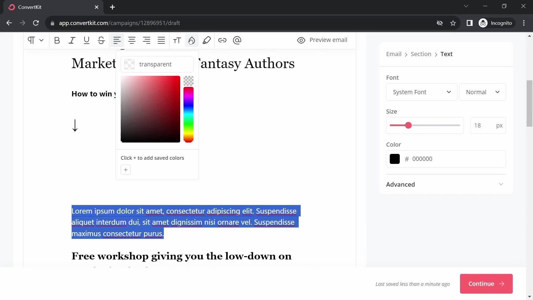The width and height of the screenshot is (533, 300).
Task: Click the add saved color plus button
Action: click(125, 170)
